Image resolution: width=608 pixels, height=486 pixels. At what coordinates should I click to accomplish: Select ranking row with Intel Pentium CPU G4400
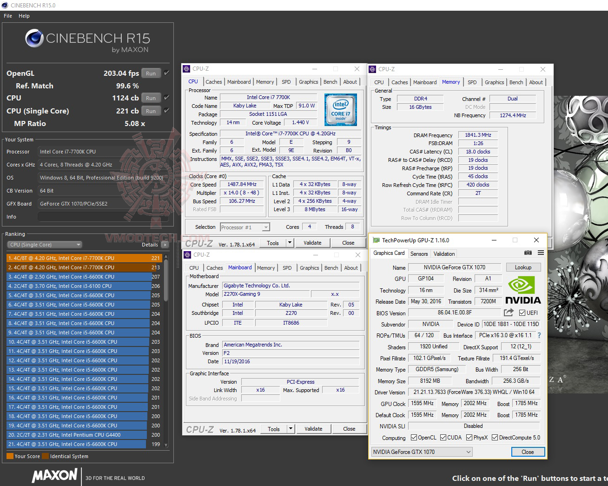pos(85,435)
